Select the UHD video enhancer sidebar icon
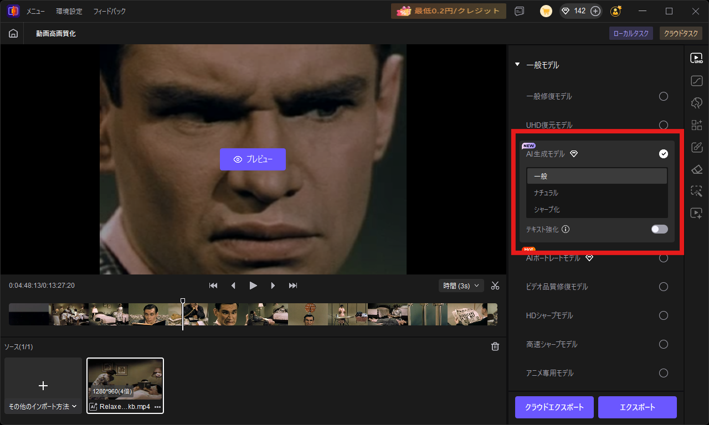709x425 pixels. click(696, 58)
